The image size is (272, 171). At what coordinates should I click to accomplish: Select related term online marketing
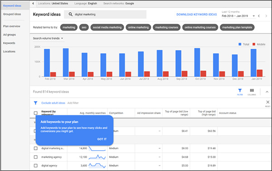(138, 27)
